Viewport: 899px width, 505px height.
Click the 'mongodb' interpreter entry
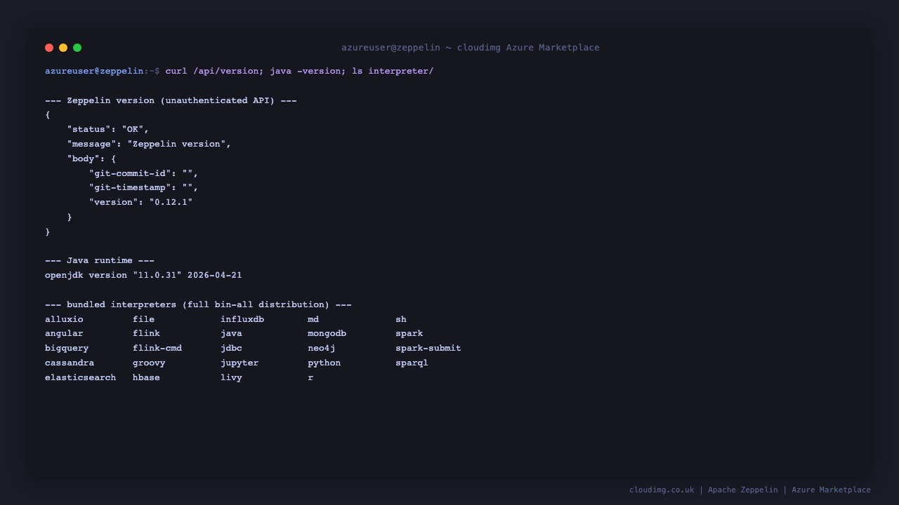click(x=327, y=333)
